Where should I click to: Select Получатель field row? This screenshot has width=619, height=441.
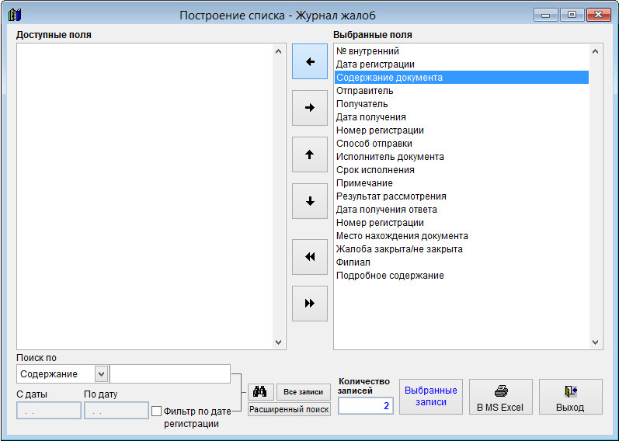461,104
